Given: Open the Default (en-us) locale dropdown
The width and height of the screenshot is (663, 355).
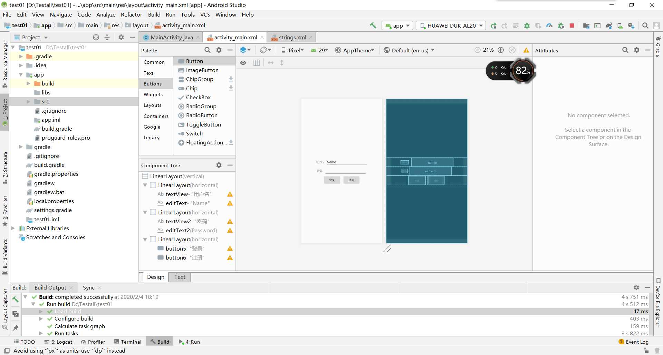Looking at the screenshot, I should (x=409, y=50).
